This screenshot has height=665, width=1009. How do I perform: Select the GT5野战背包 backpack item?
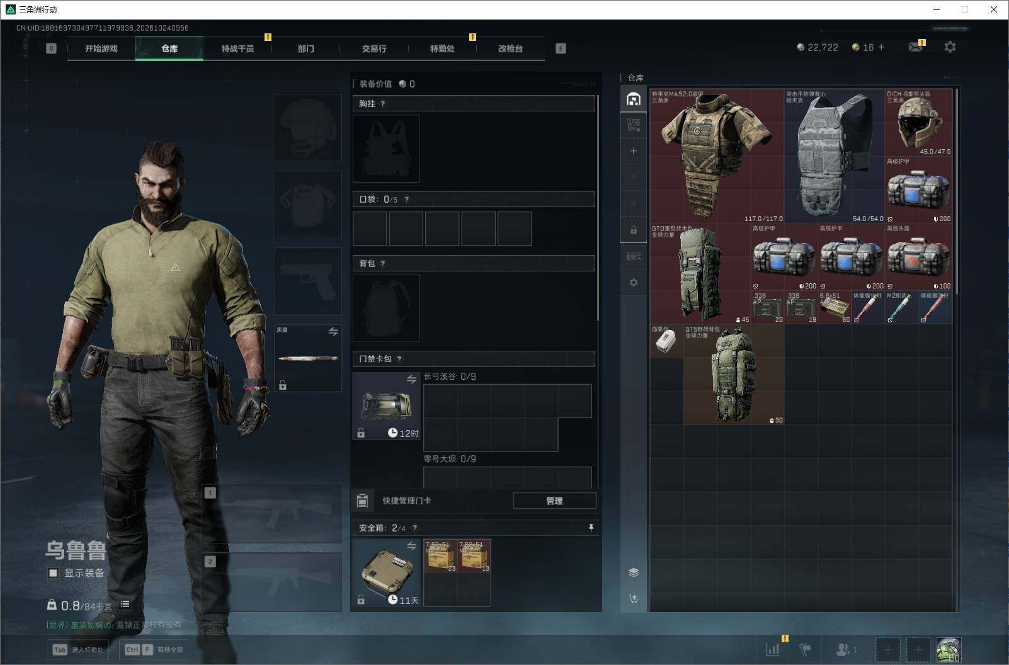pos(734,374)
